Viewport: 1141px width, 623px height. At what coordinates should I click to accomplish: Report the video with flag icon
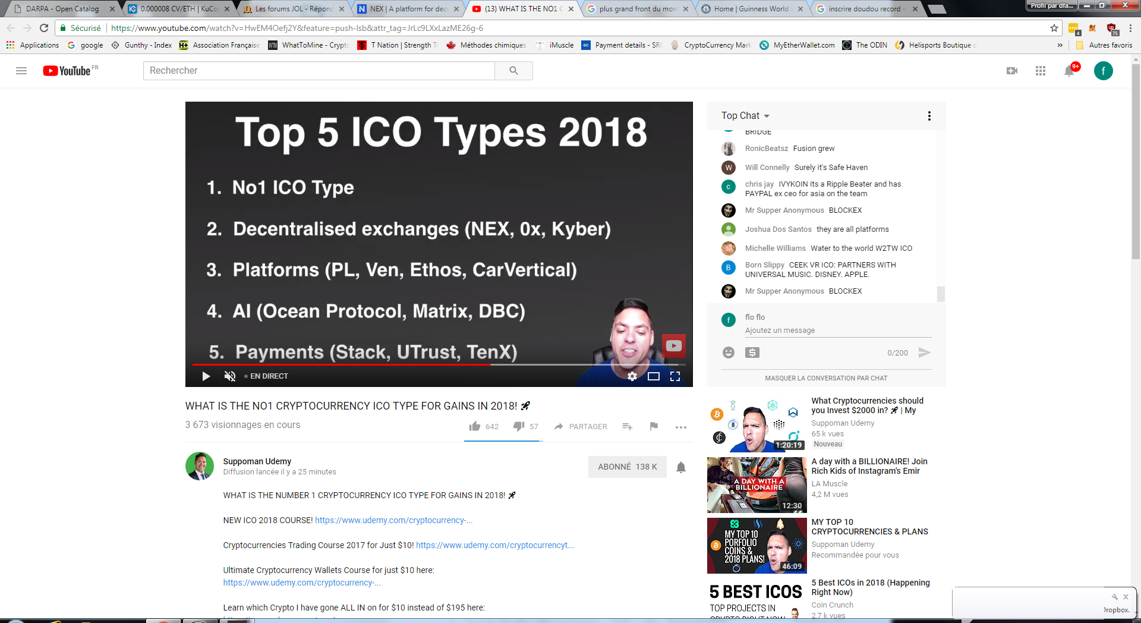coord(654,426)
